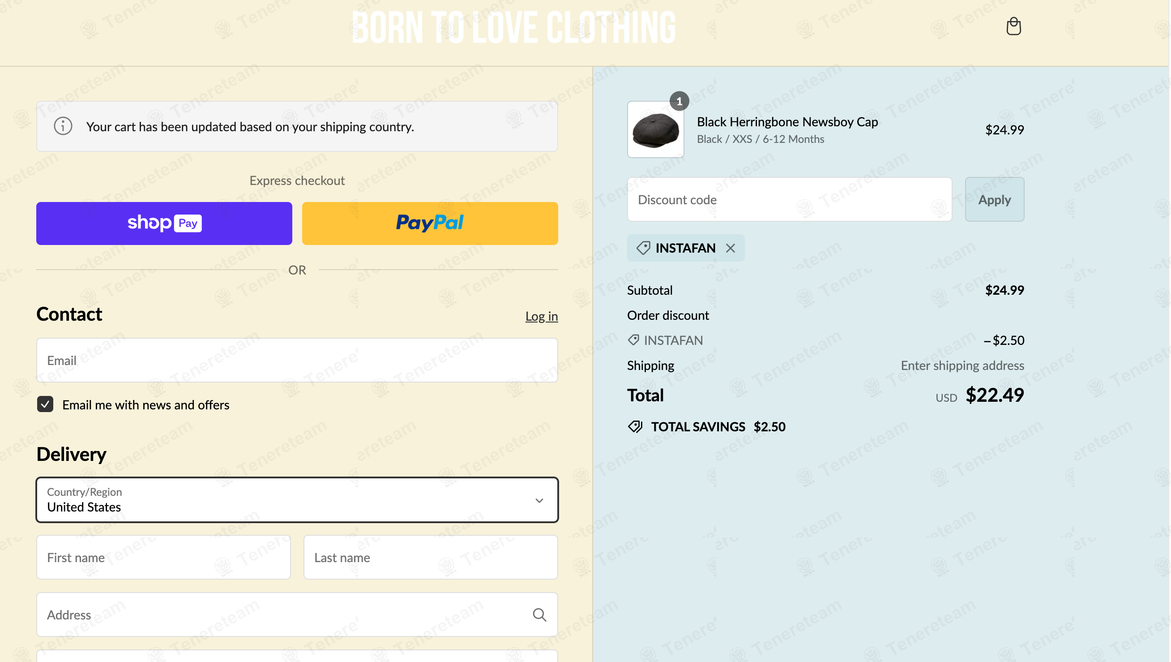The width and height of the screenshot is (1171, 662).
Task: Apply the discount code
Action: point(994,199)
